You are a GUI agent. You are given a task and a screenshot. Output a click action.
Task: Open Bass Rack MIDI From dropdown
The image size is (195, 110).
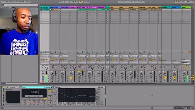click(x=45, y=55)
